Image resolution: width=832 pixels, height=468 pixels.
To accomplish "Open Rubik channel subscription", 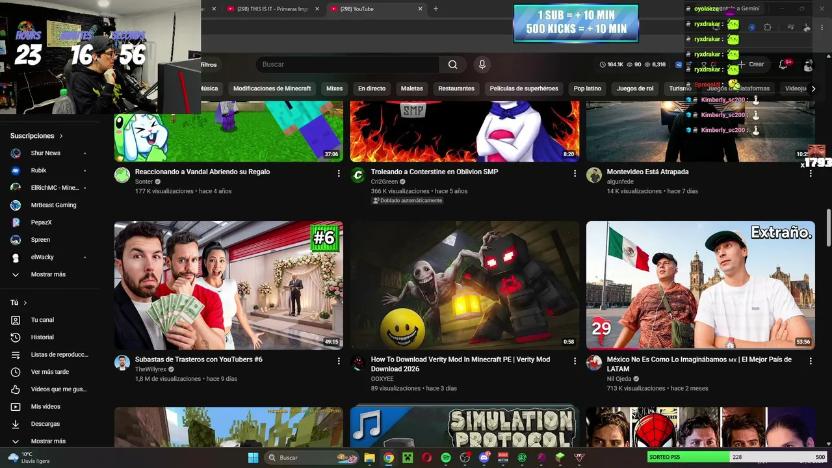I will 49,170.
